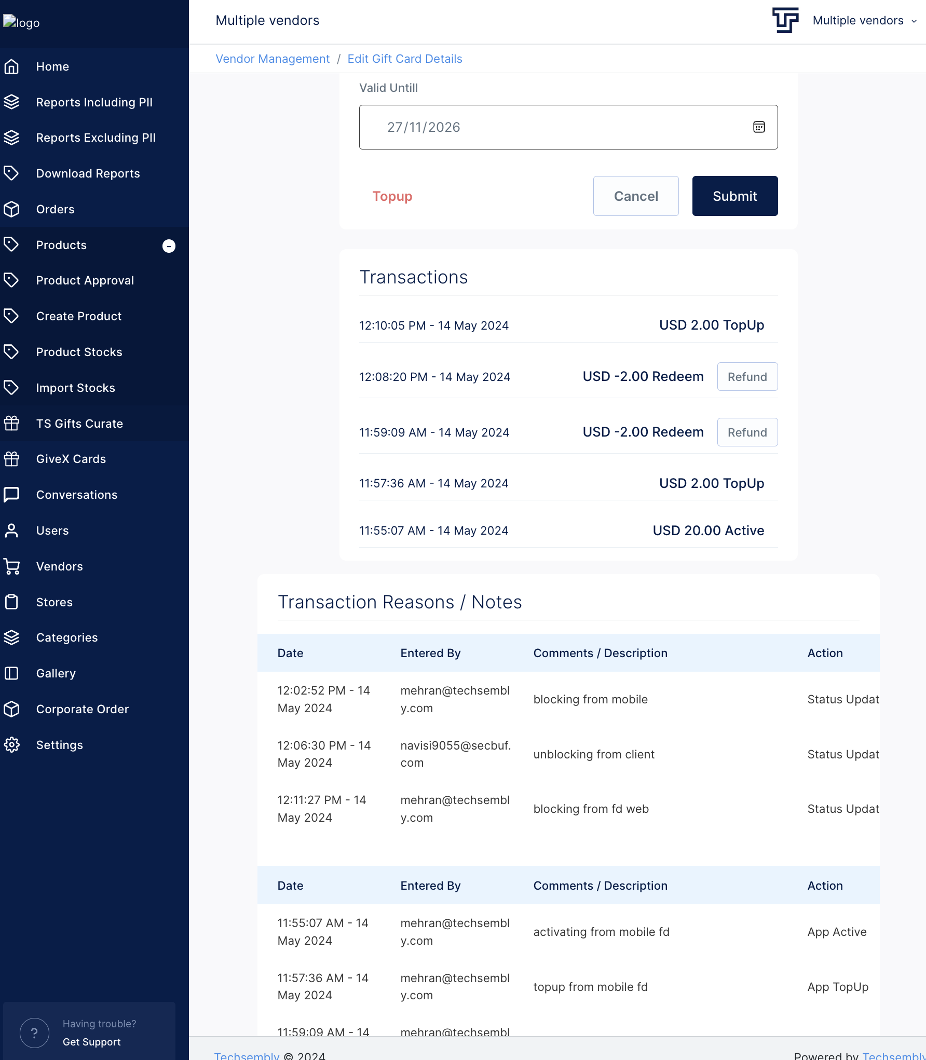Click the Orders box icon
Screen dimensions: 926x1060
tap(11, 209)
